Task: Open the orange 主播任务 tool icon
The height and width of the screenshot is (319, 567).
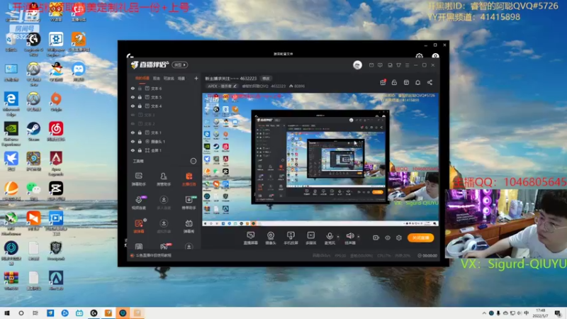Action: point(189,179)
